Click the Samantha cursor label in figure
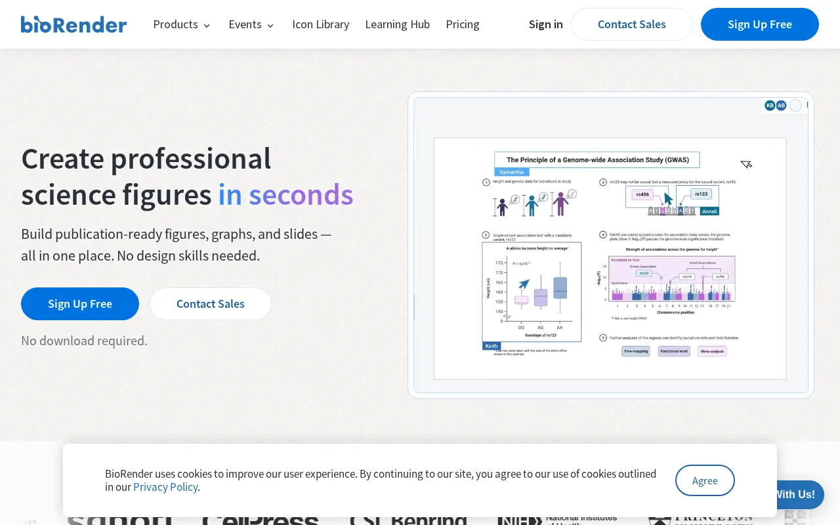This screenshot has width=840, height=525. click(x=511, y=172)
